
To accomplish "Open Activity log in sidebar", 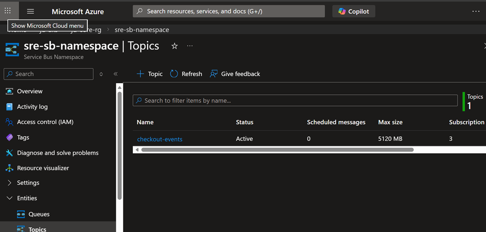I will (32, 107).
